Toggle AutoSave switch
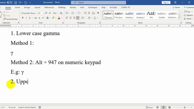The height and width of the screenshot is (109, 194). click(9, 2)
